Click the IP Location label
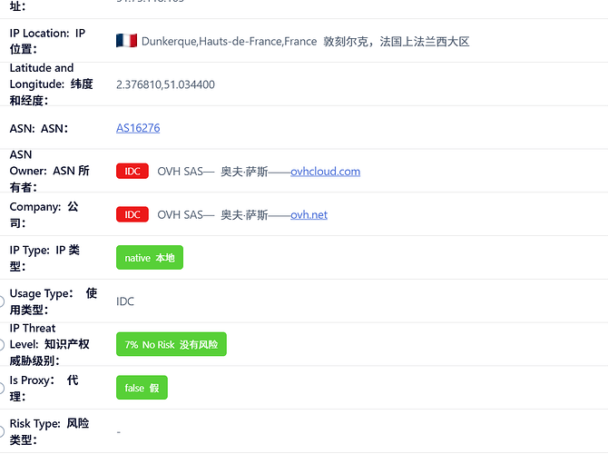 tap(47, 41)
